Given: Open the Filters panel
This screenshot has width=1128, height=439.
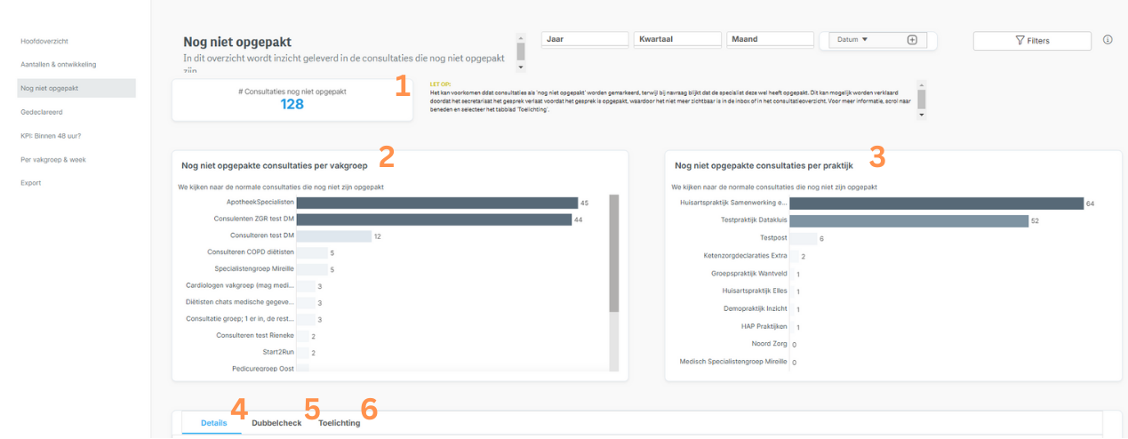Looking at the screenshot, I should 1032,41.
